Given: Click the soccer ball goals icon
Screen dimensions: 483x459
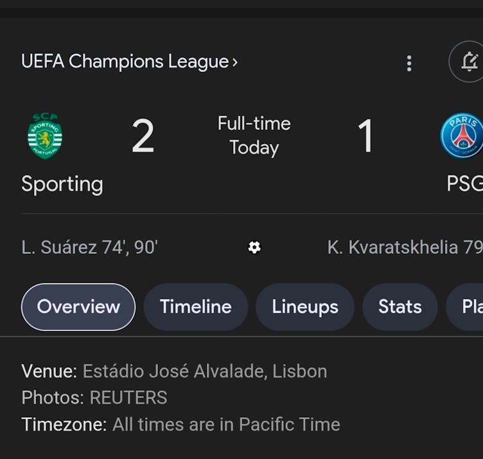Looking at the screenshot, I should 254,248.
